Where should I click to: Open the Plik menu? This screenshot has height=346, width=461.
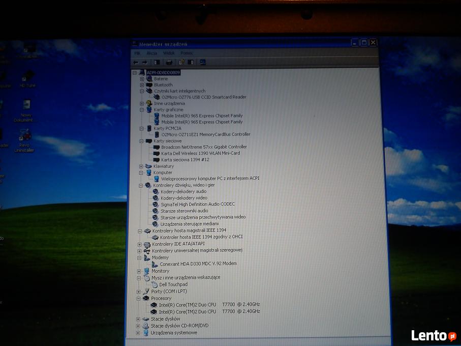pos(137,53)
